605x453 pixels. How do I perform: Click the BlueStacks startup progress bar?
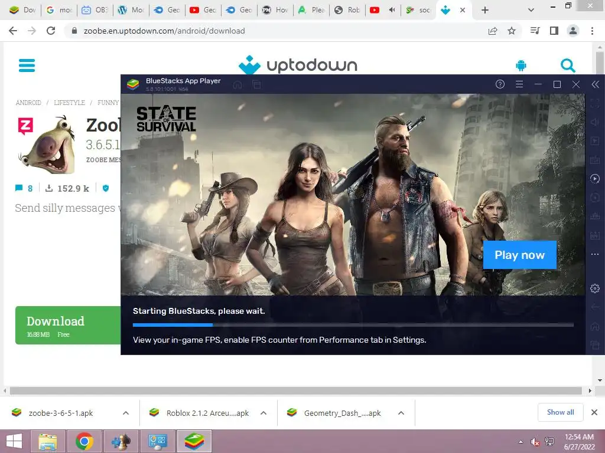click(353, 325)
